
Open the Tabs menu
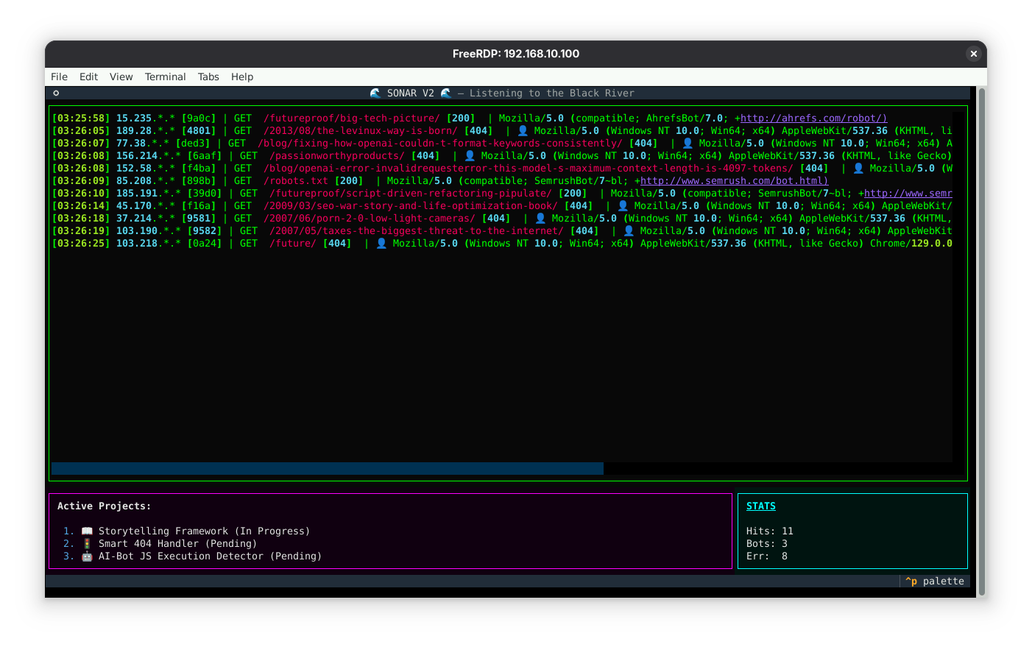point(208,77)
